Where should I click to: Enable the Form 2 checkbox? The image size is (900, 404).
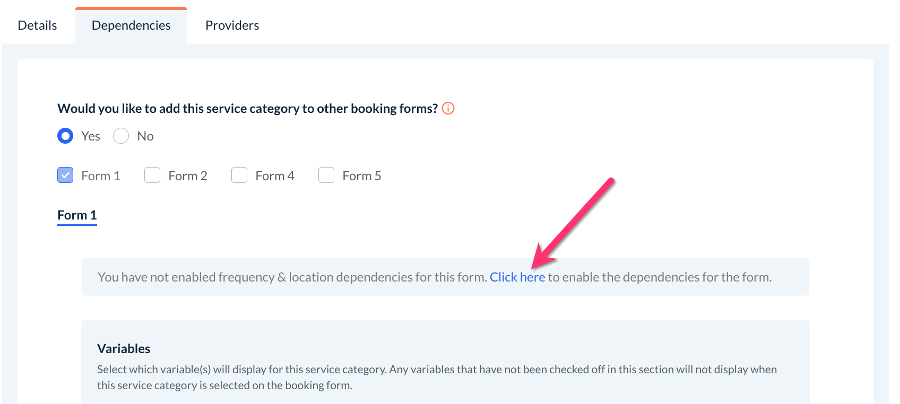tap(152, 175)
